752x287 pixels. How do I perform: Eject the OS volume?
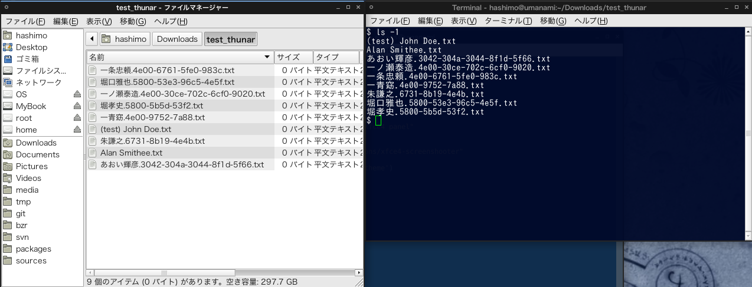coord(77,94)
